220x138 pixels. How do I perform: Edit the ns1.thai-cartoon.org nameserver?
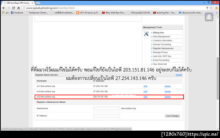[x=145, y=86]
